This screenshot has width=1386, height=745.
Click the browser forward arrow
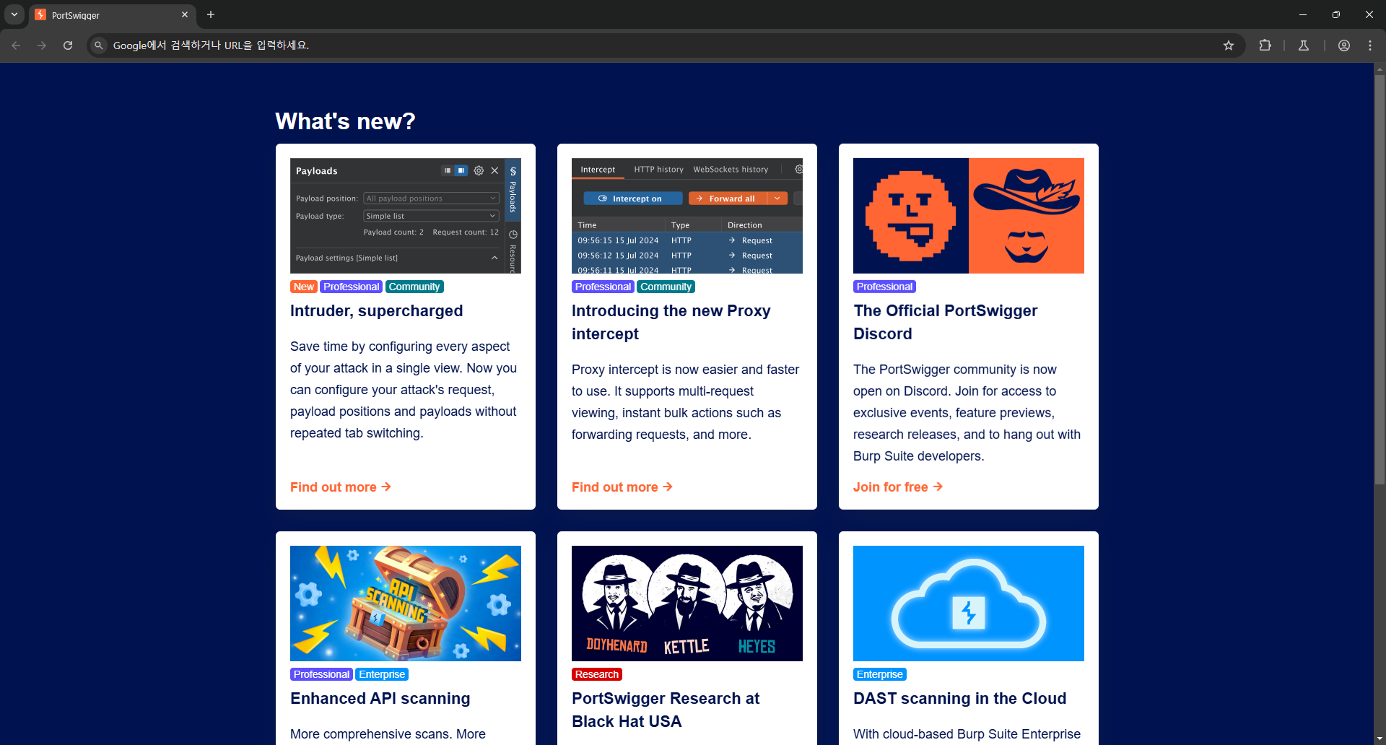point(42,45)
